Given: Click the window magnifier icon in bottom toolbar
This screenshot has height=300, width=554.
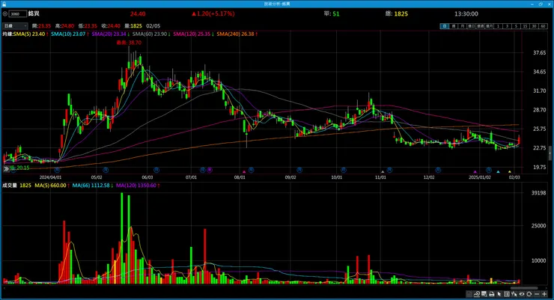Looking at the screenshot, I should [484, 294].
